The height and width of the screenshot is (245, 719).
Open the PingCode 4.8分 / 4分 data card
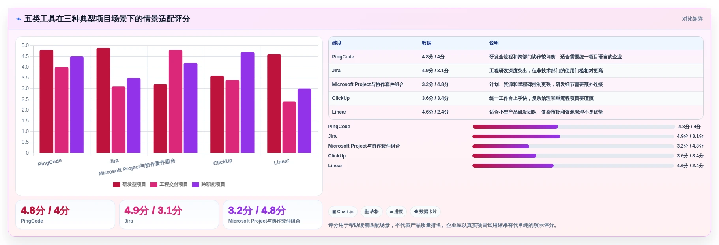tap(65, 215)
